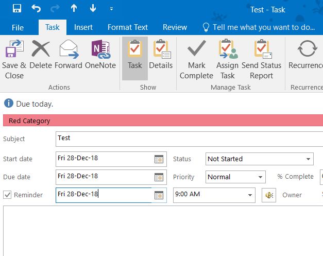Expand the Priority Normal dropdown
This screenshot has height=256, width=323.
260,177
